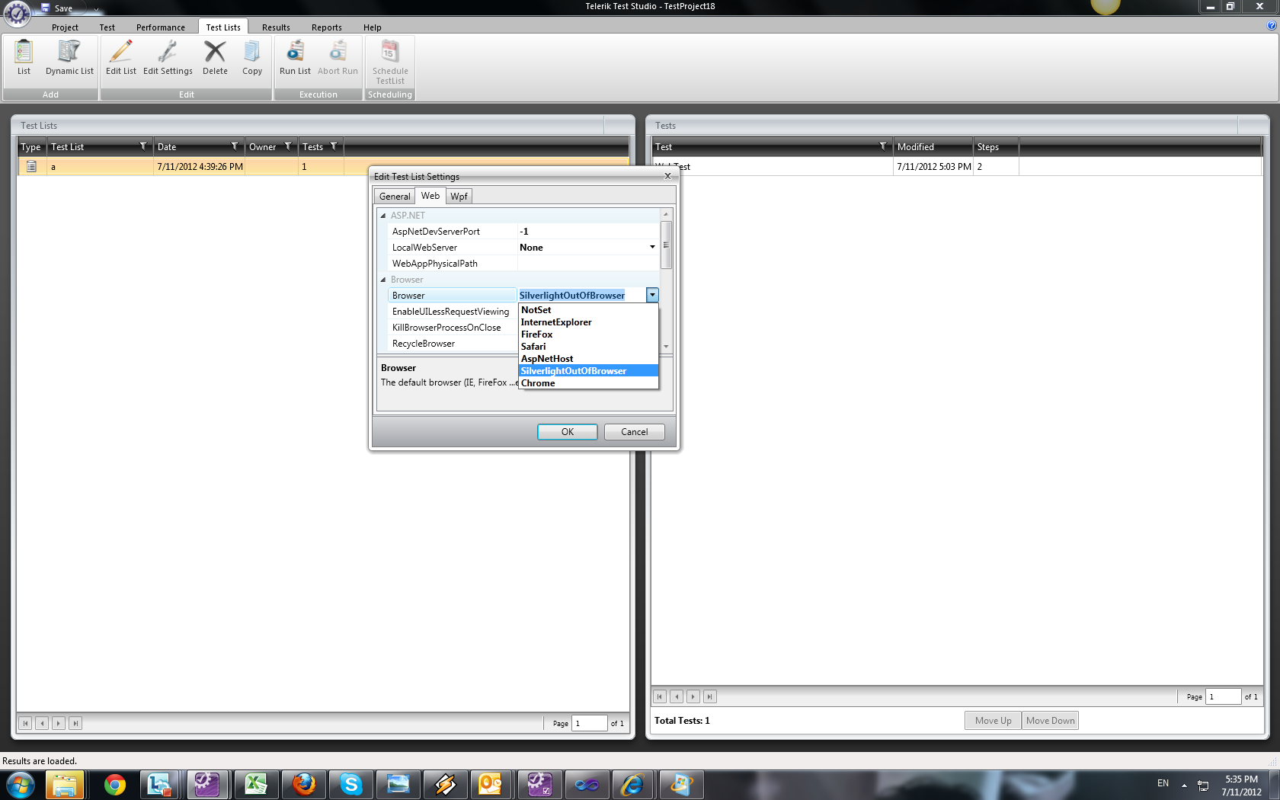
Task: Open the Project ribbon tab
Action: (65, 27)
